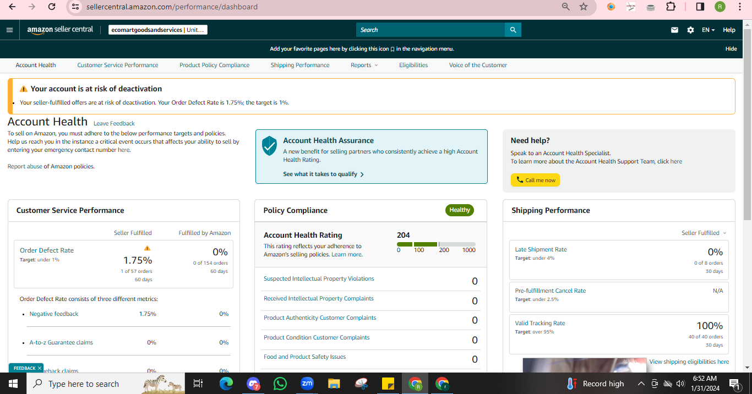Open the Seller Central hamburger menu

pyautogui.click(x=9, y=30)
